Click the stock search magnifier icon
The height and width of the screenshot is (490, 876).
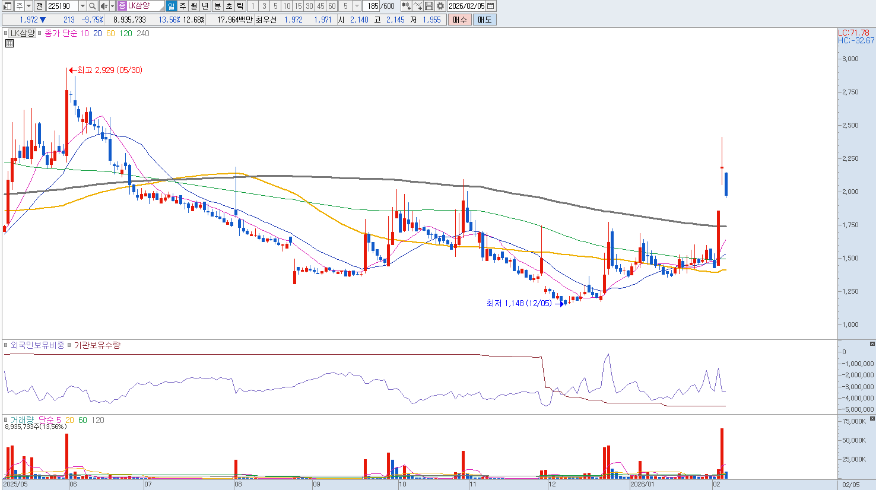[93, 6]
